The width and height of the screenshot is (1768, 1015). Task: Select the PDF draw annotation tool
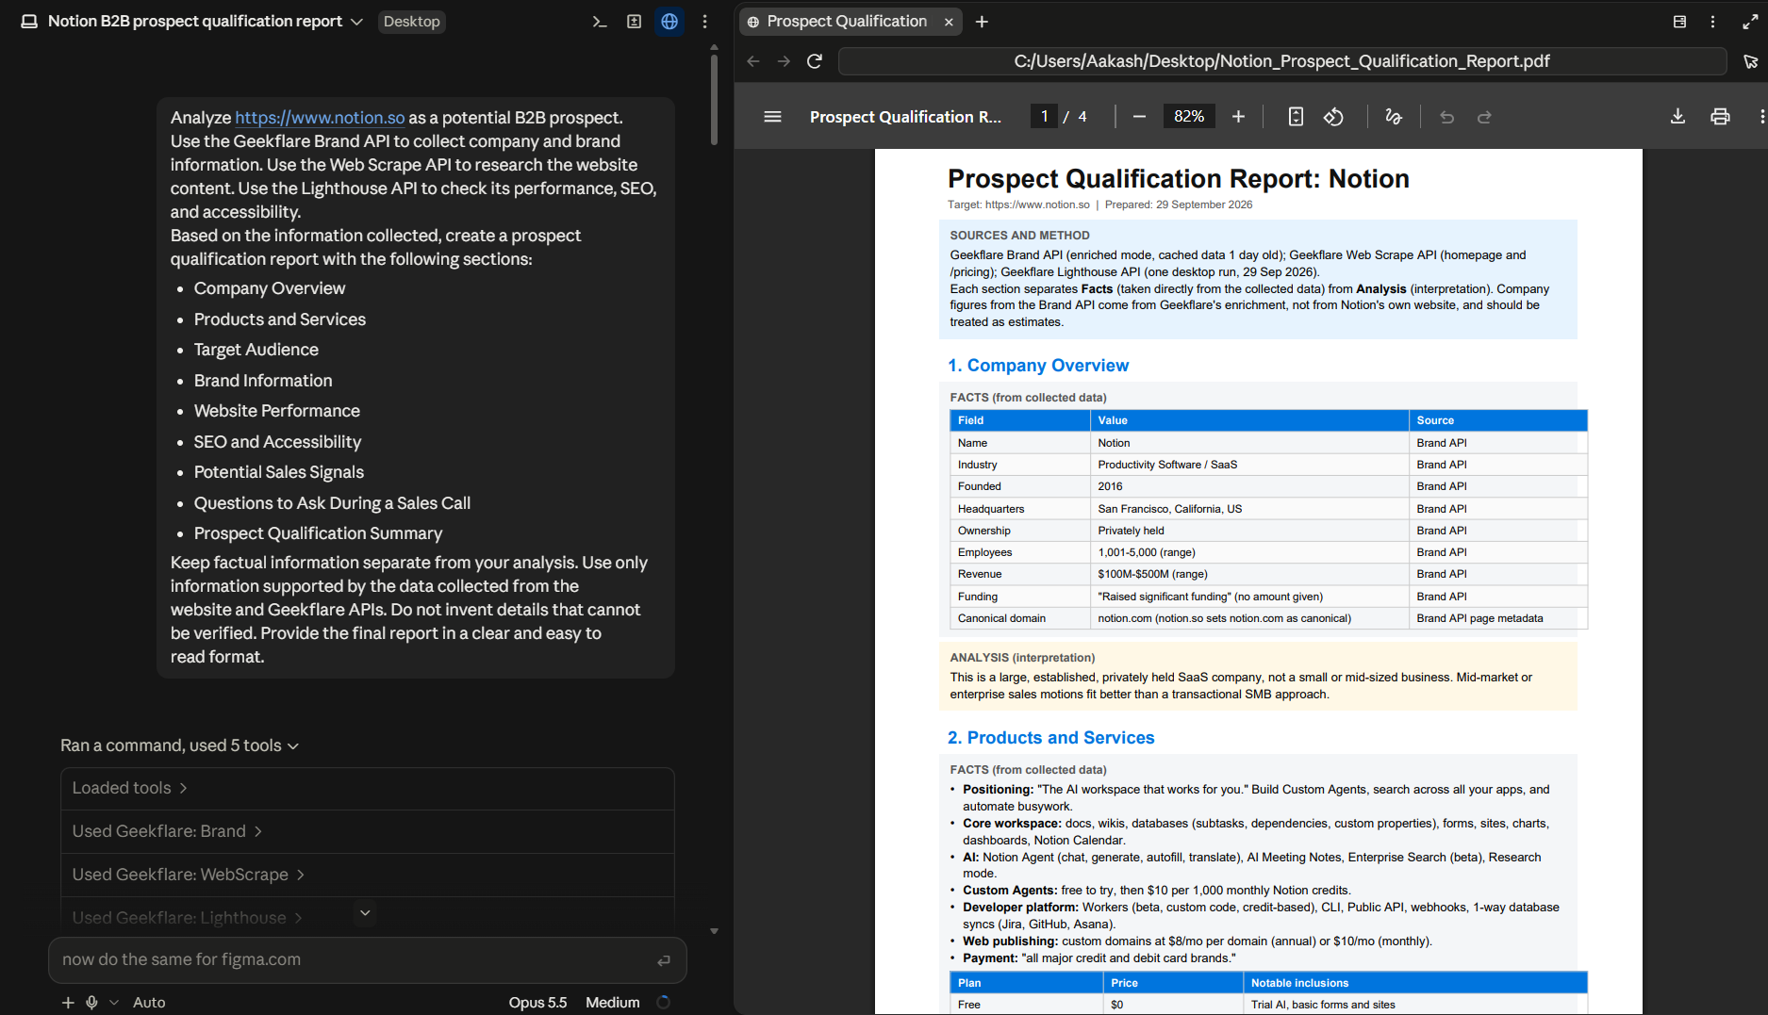[1394, 117]
